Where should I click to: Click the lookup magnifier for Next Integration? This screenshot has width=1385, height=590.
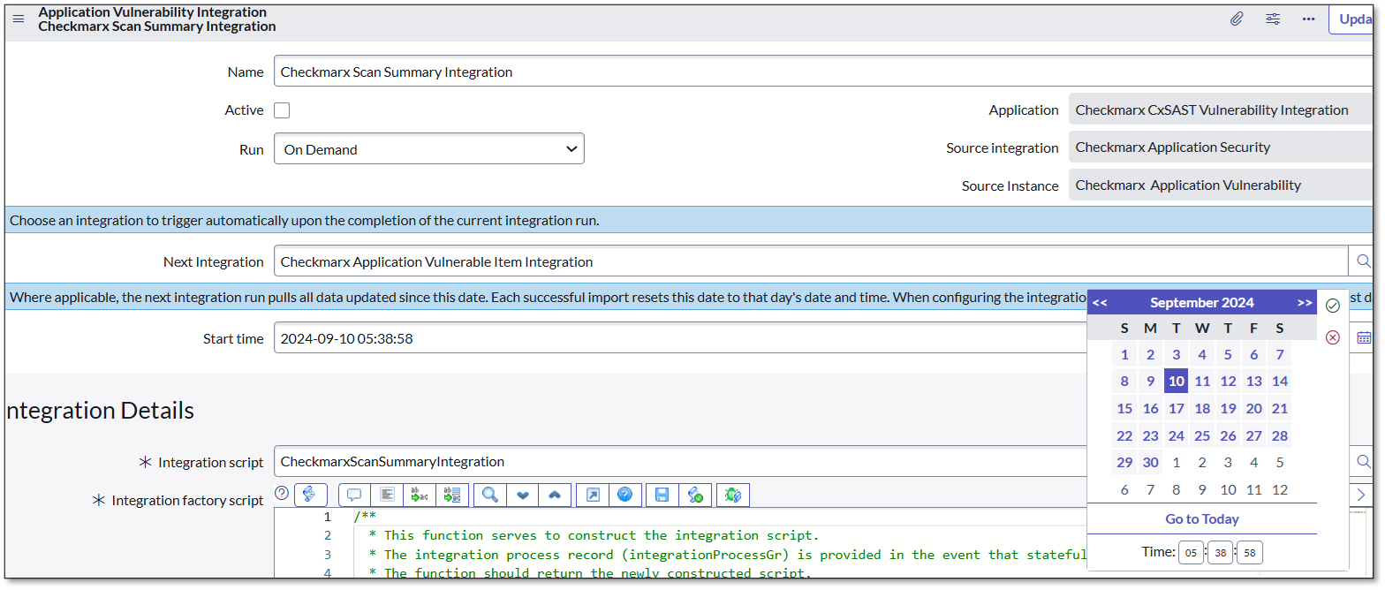[x=1363, y=261]
